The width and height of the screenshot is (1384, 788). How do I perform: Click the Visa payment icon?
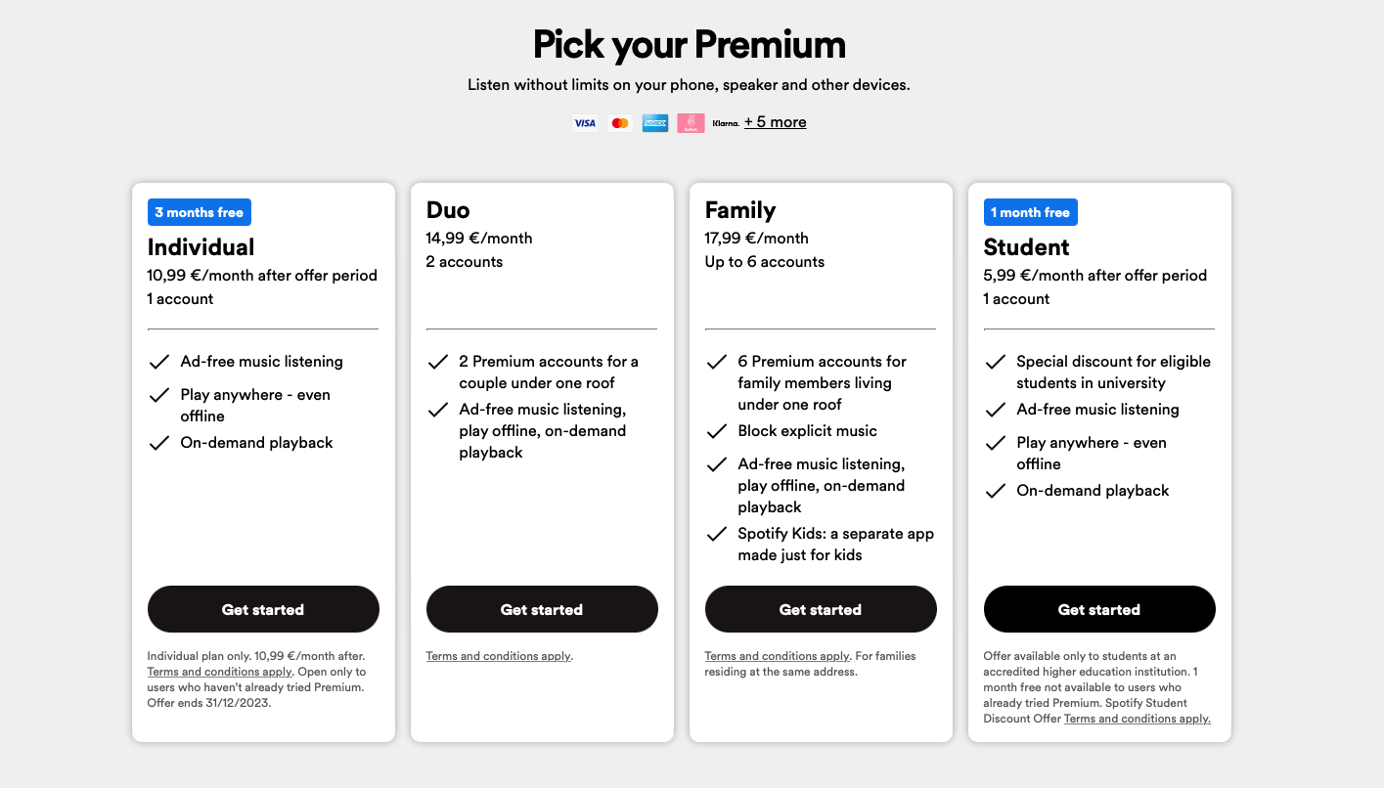point(585,123)
